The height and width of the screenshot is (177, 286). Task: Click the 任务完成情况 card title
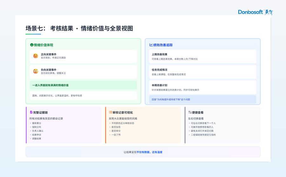click(160, 70)
